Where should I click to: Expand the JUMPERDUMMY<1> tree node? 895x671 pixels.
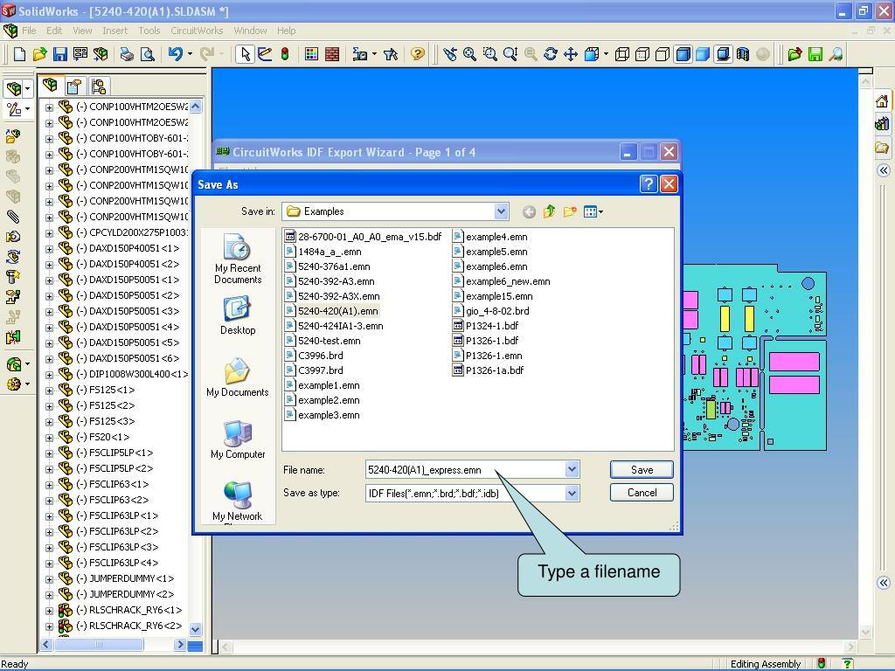tap(49, 578)
